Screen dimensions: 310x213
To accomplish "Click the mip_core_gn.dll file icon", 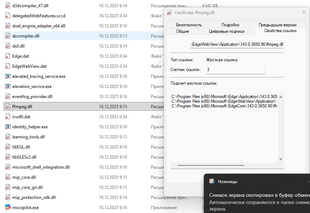I will coord(8,187).
